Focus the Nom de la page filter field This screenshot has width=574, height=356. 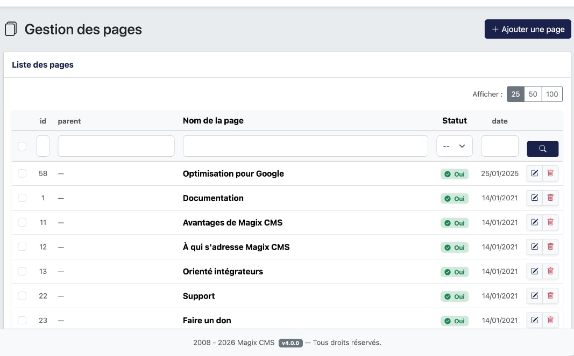coord(305,146)
